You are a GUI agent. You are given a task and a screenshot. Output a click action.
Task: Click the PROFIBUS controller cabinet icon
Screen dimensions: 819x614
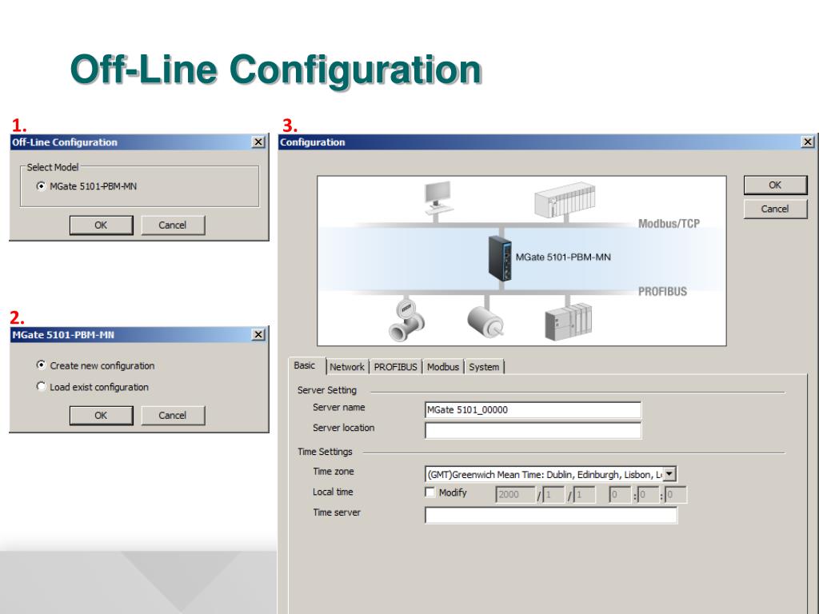coord(569,321)
